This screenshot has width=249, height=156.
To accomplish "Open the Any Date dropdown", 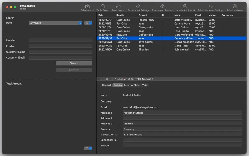I will point(55,23).
